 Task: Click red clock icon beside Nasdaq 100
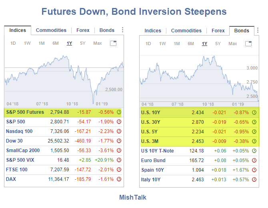[x=119, y=131]
